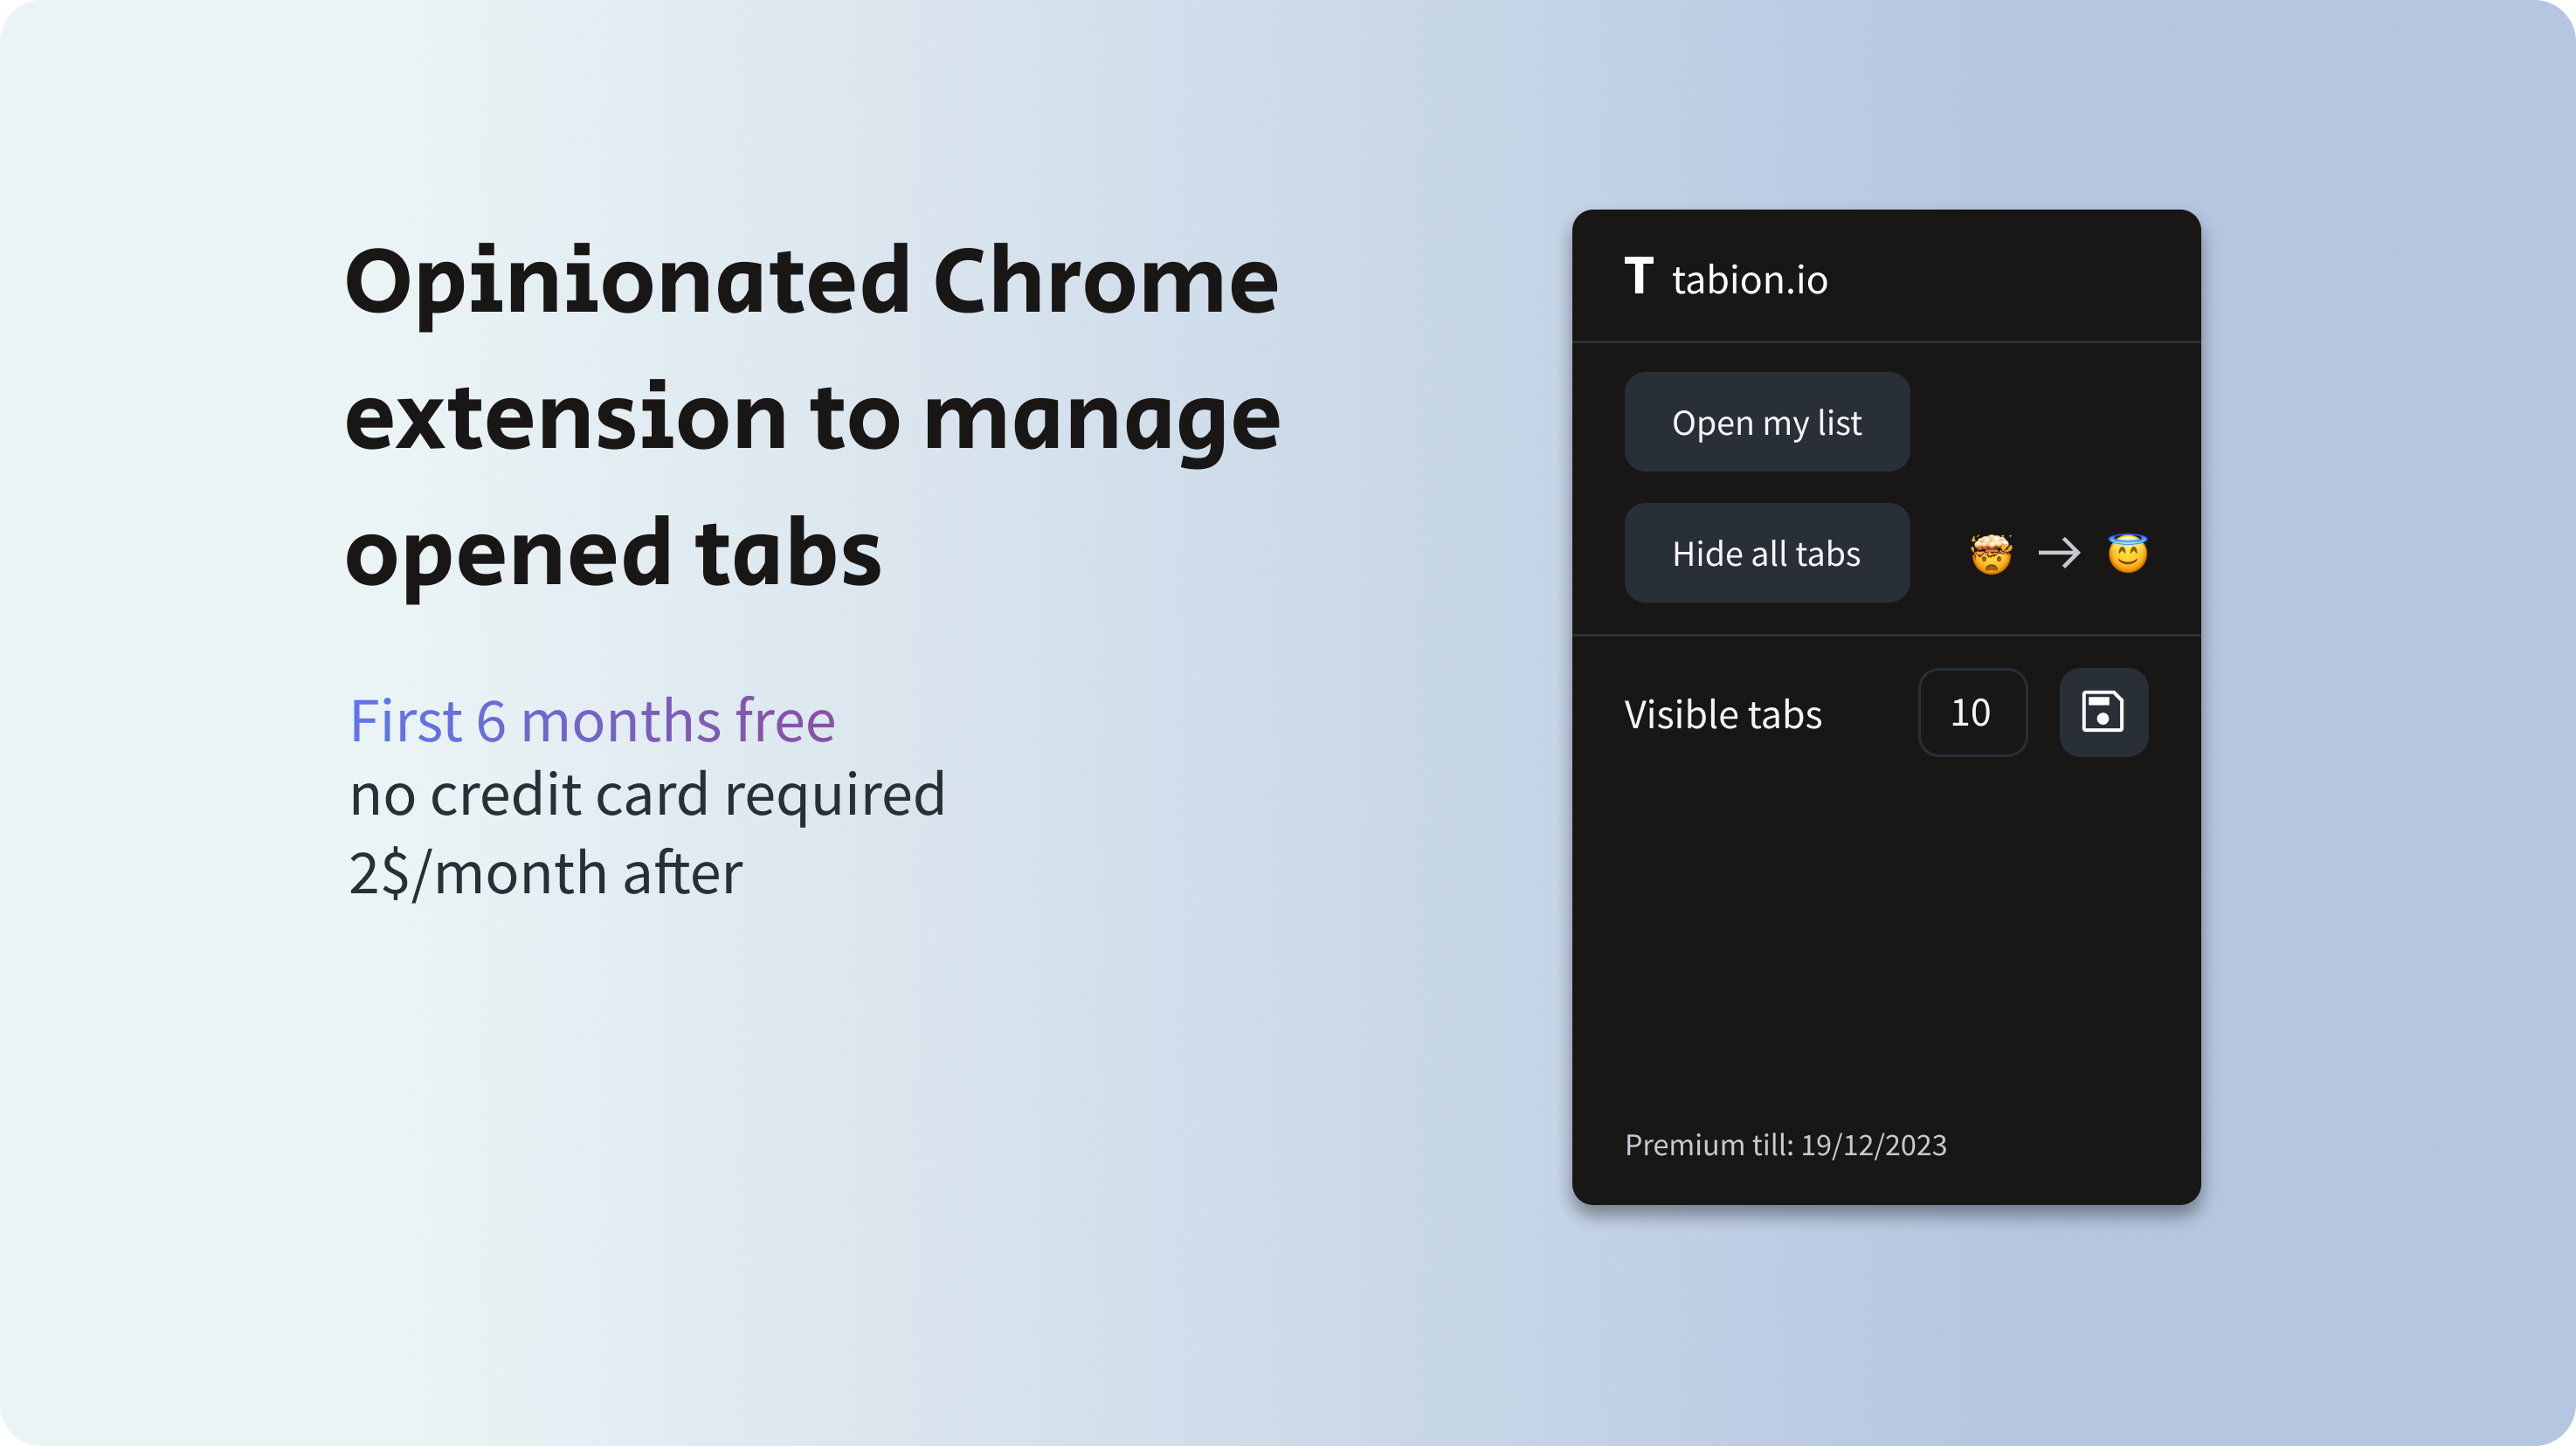2576x1446 pixels.
Task: Click the opened tabs headline text
Action: pyautogui.click(x=613, y=554)
